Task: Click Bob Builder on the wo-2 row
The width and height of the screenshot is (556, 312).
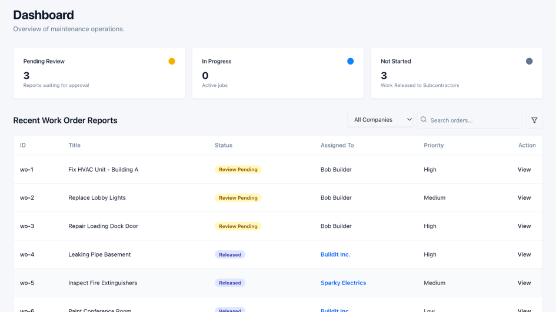Action: point(336,197)
